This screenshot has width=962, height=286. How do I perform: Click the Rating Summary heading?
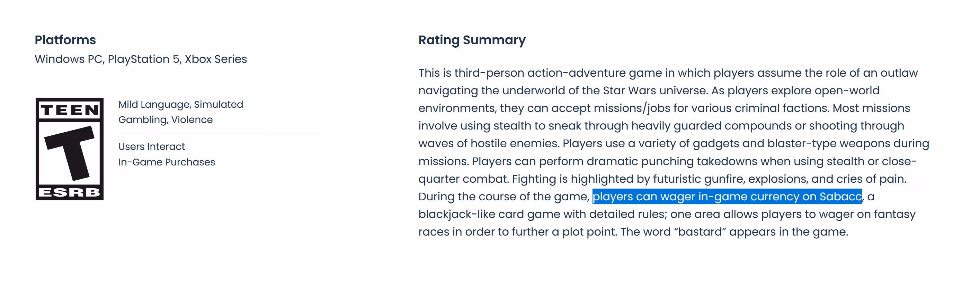click(472, 40)
